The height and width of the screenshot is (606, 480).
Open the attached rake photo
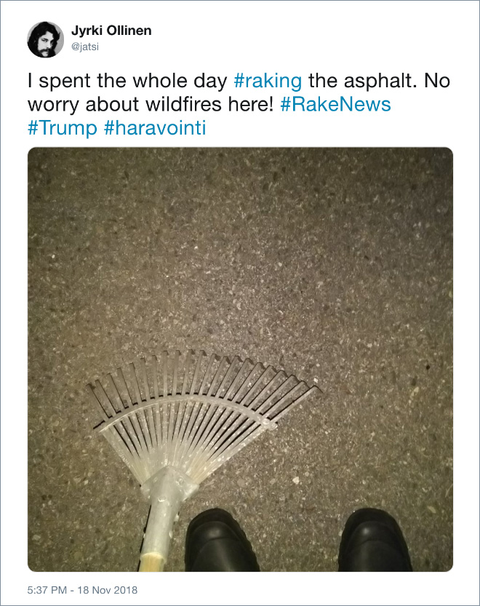pos(240,359)
